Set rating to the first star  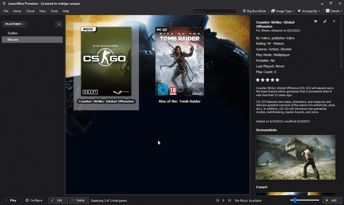(258, 80)
